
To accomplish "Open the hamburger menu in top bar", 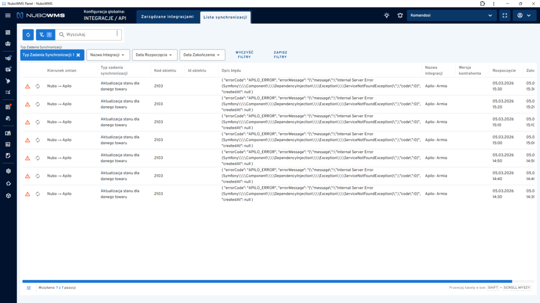I will (x=8, y=16).
